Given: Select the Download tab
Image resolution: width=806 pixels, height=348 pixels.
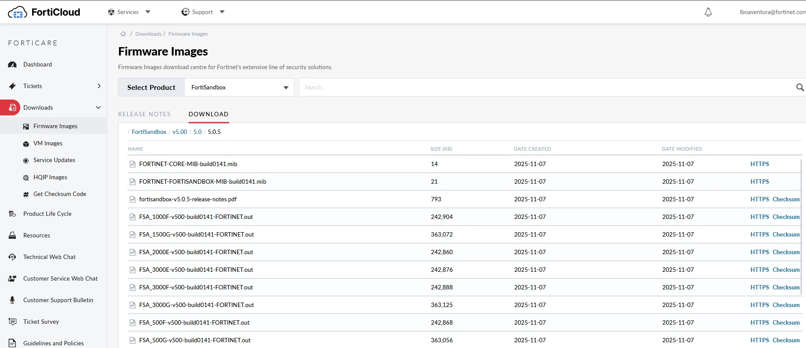Looking at the screenshot, I should 208,114.
